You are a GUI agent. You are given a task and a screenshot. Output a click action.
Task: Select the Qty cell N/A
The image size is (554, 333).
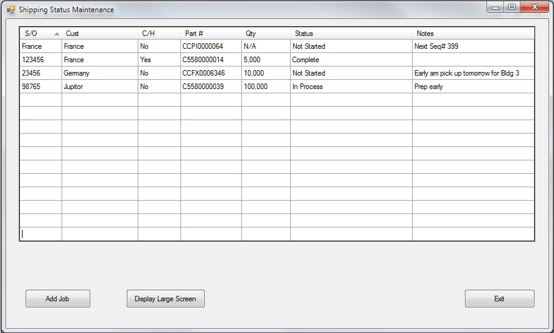coord(266,46)
